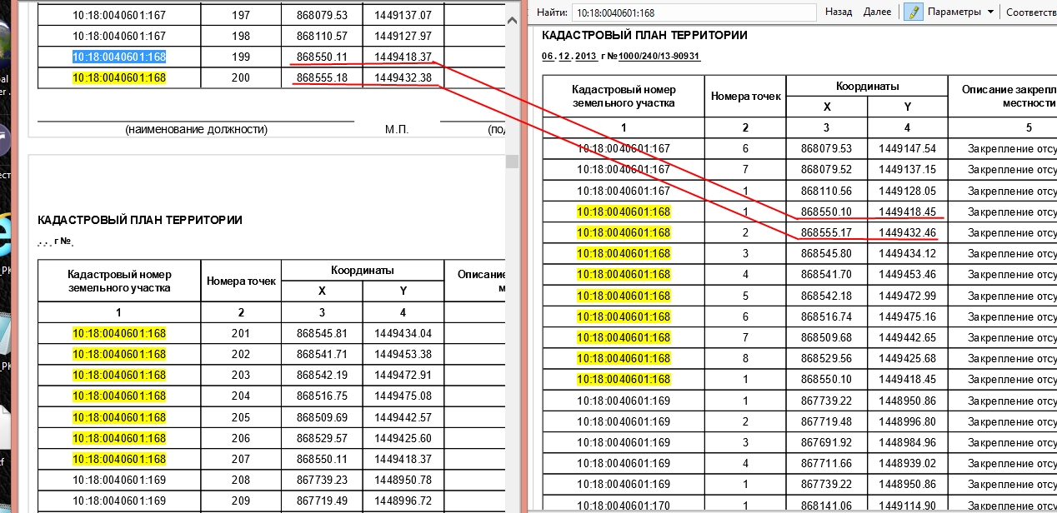
Task: Click the Номера точек header in right table
Action: (x=745, y=97)
